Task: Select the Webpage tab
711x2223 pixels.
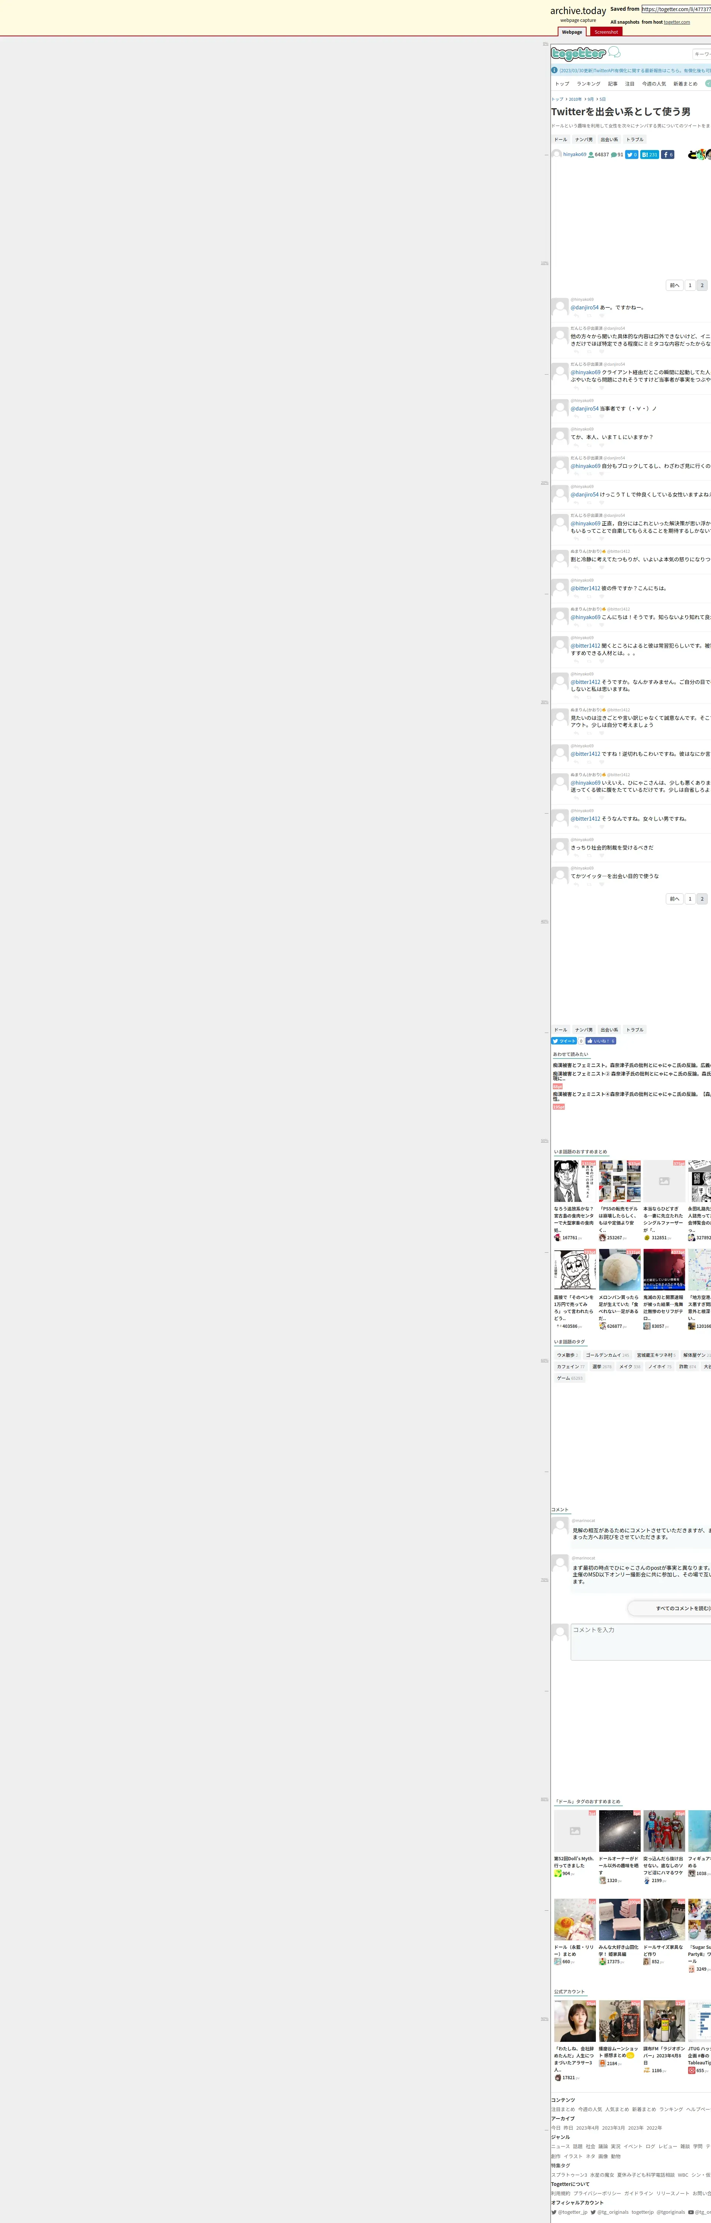Action: pos(572,32)
